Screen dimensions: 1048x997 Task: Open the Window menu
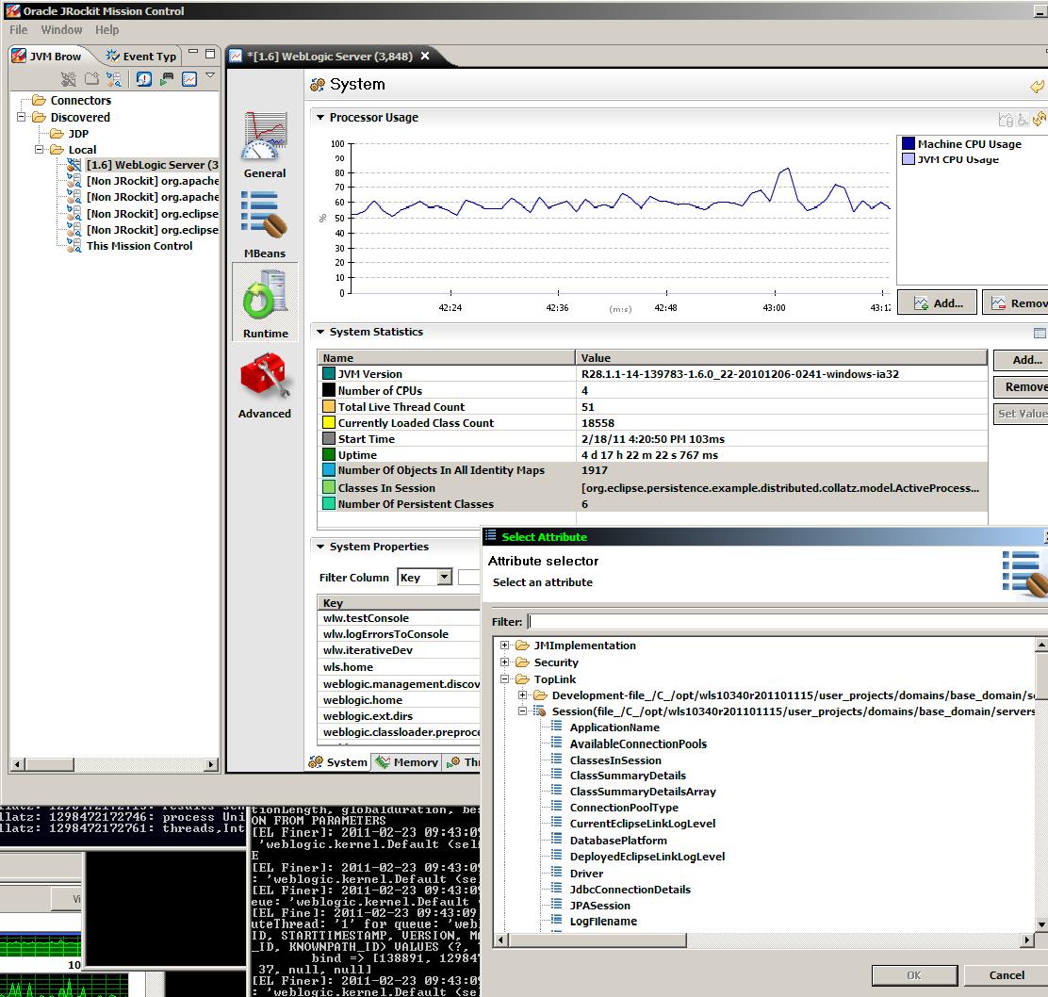tap(61, 30)
